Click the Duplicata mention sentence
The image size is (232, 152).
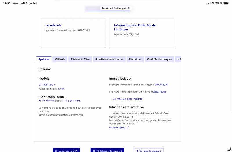(x=140, y=122)
